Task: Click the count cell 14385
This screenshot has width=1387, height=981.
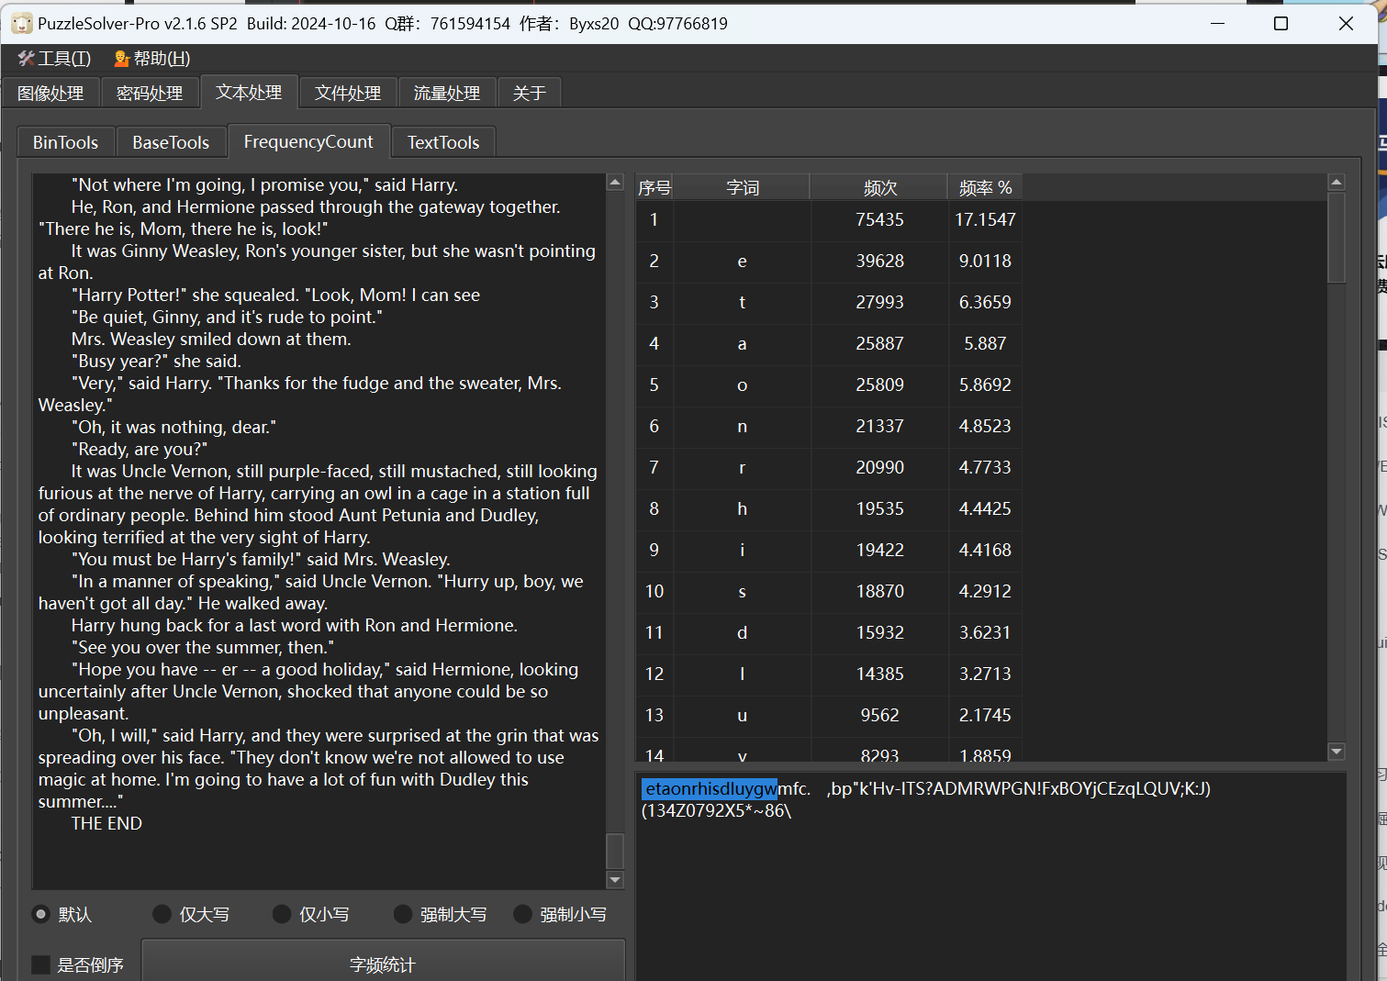Action: tap(879, 674)
